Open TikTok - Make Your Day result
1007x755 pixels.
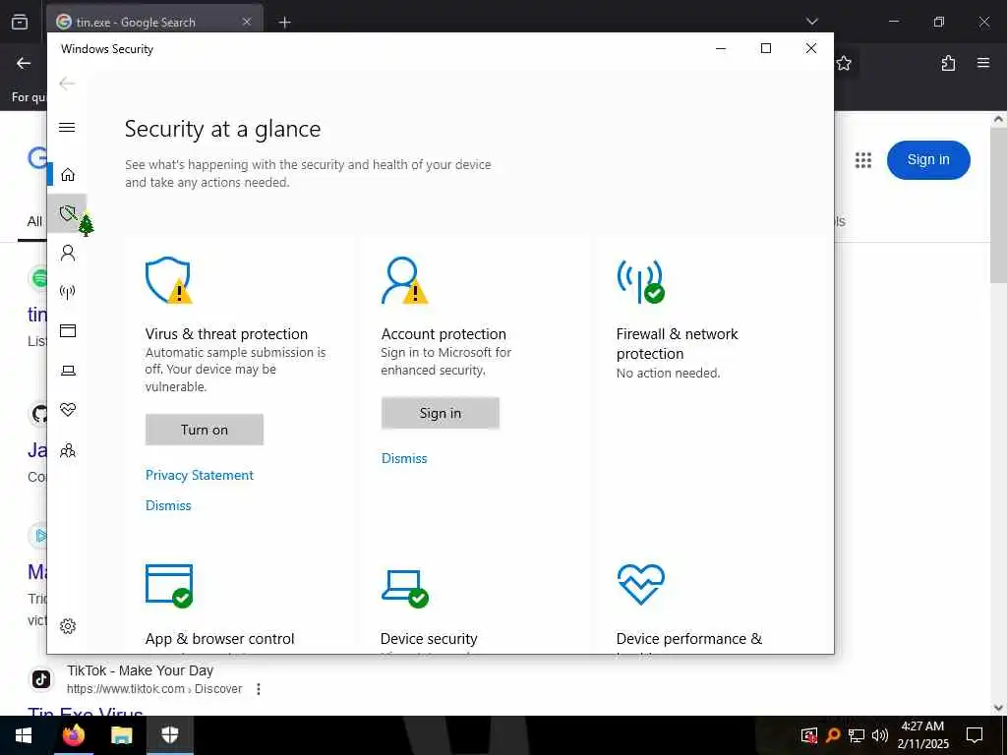click(x=140, y=670)
